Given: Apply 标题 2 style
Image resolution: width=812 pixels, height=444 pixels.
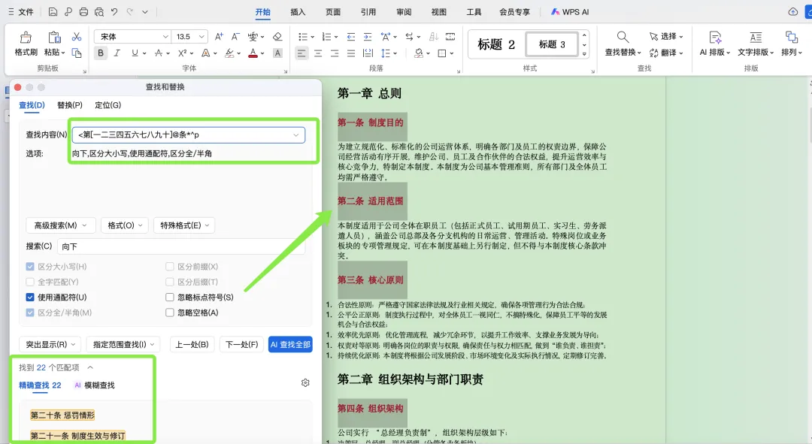Looking at the screenshot, I should (496, 44).
